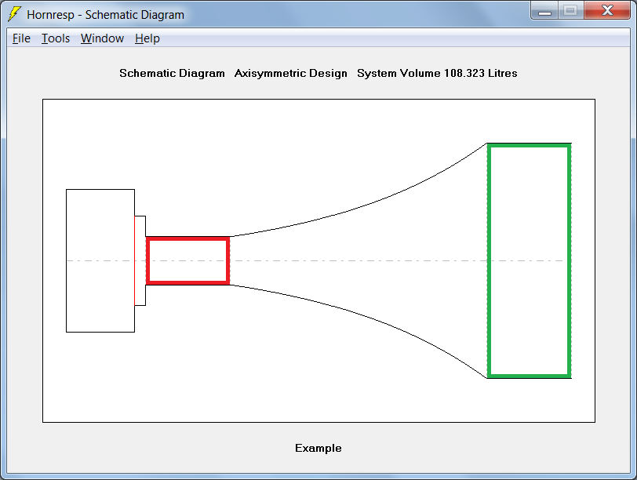The width and height of the screenshot is (637, 480).
Task: Click the large rear chamber box
Action: 100,260
